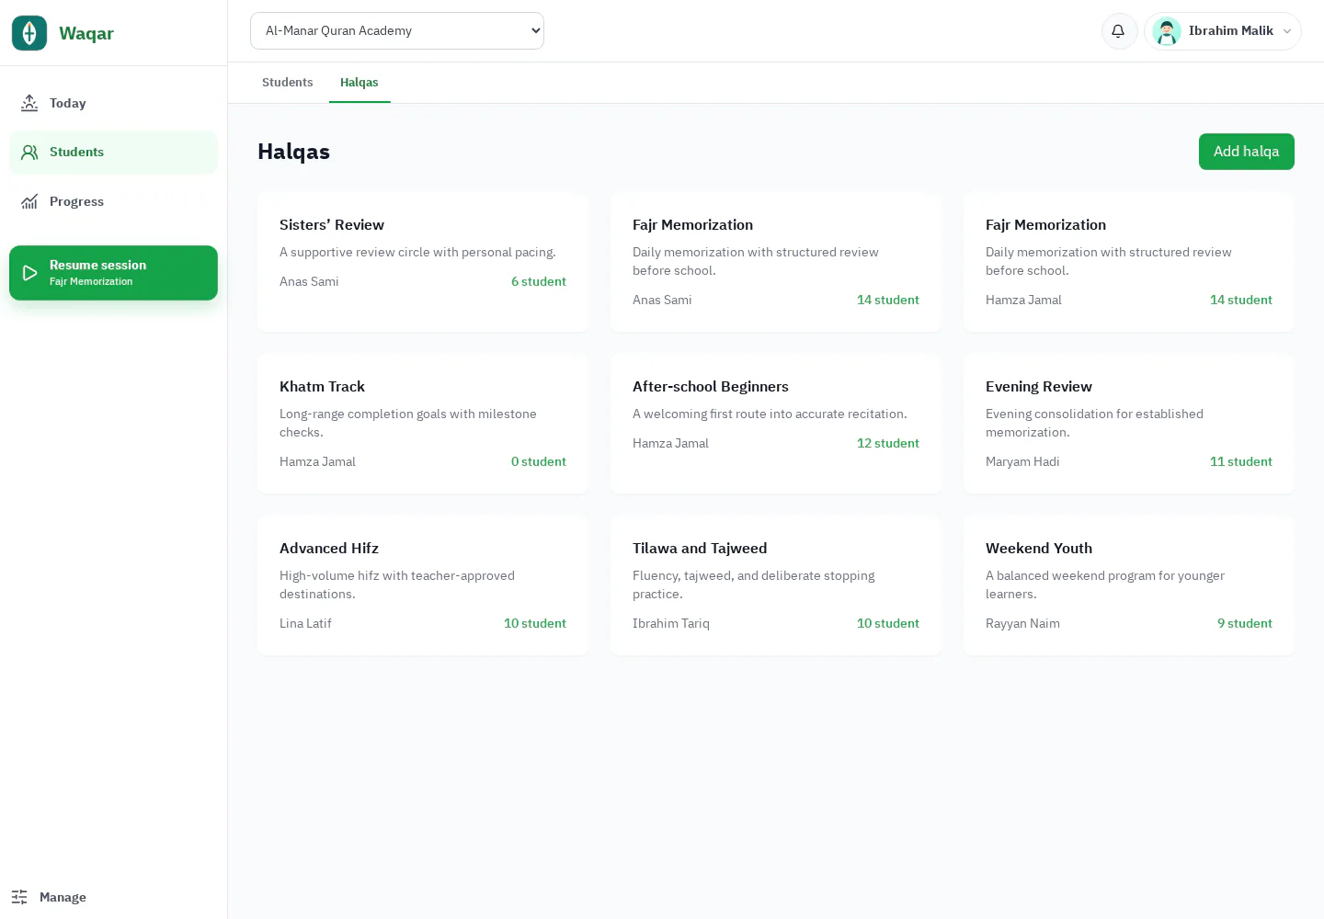
Task: Click the 9 student count
Action: 1245,623
